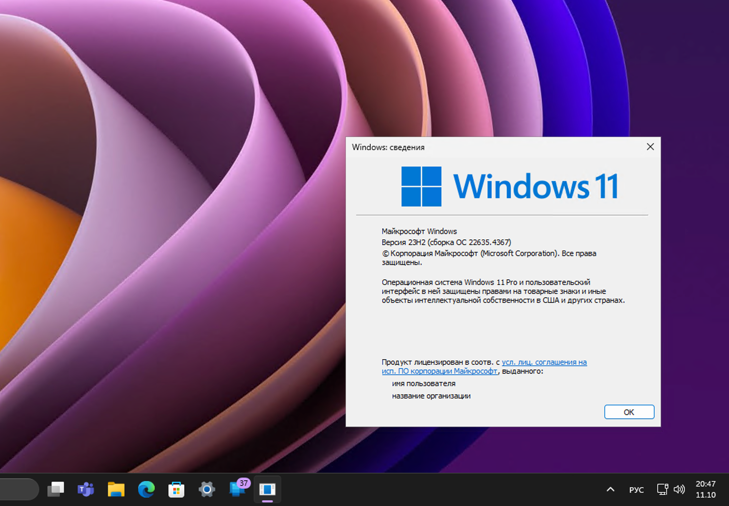Open File Explorer from the taskbar
The width and height of the screenshot is (729, 506).
pos(116,489)
